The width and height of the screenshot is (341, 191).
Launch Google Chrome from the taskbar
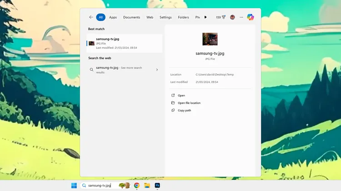click(136, 186)
